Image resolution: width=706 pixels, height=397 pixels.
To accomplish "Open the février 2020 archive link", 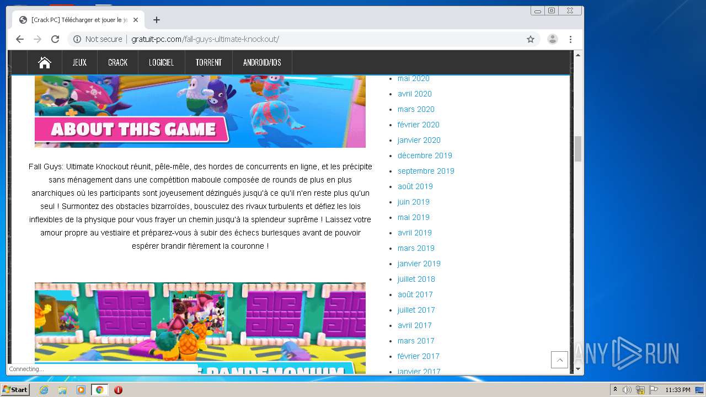I will point(419,125).
